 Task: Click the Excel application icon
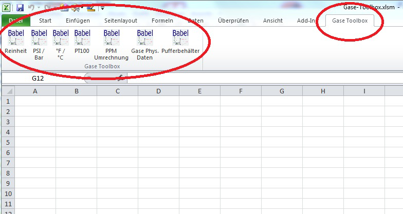pyautogui.click(x=6, y=8)
